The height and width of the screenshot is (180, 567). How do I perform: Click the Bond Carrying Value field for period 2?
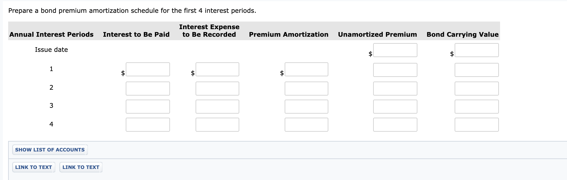click(476, 89)
